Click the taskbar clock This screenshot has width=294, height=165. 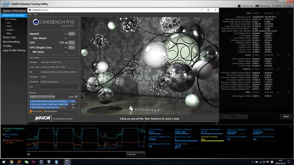point(280,162)
